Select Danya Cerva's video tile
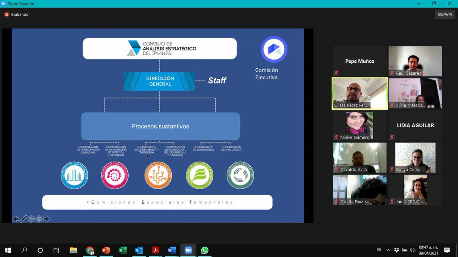The image size is (458, 257). 415,157
